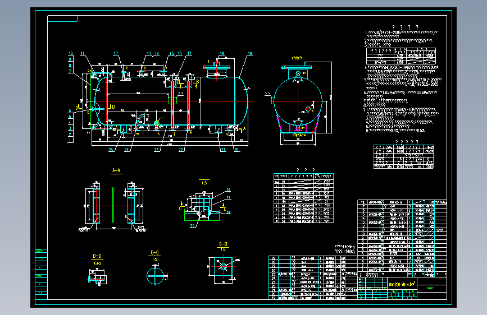487x315 pixels.
Task: Click callout 7 left of the tank
Action: [x=70, y=71]
